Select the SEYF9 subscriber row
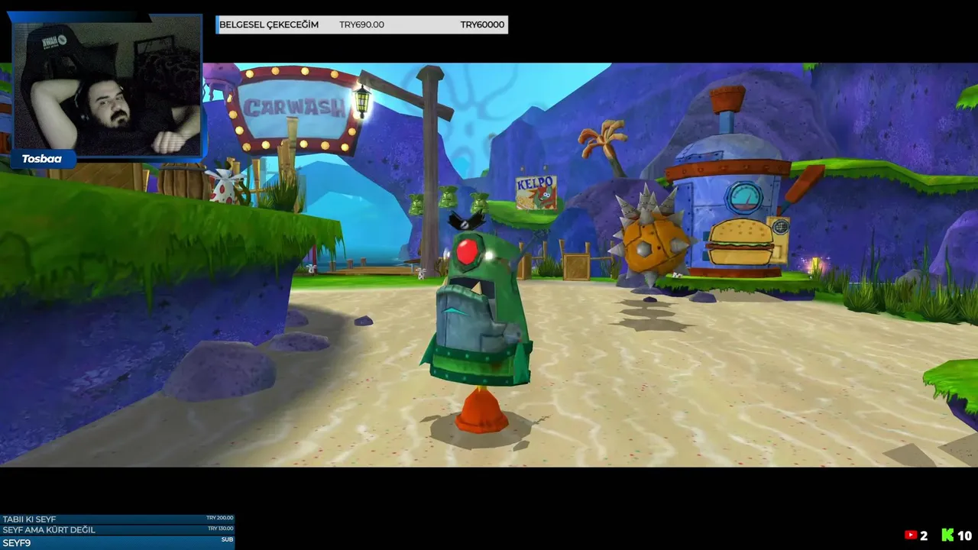Screen dimensions: 978x550 [x=117, y=543]
